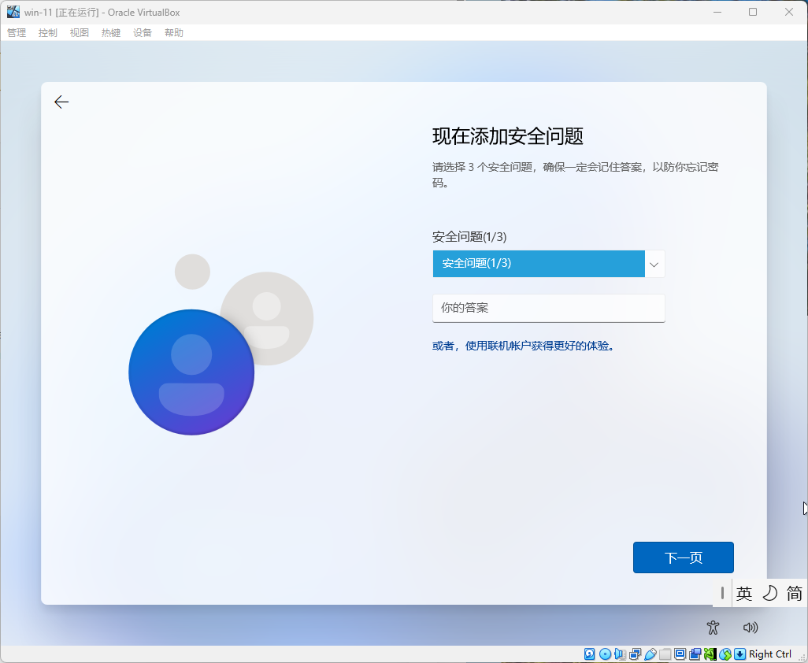Open the 视图 menu
Screen dimensions: 808x663
80,32
